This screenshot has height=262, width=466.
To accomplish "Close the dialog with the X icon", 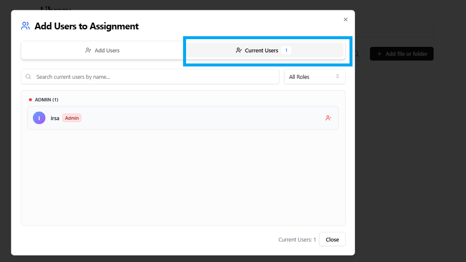I will coord(346,20).
